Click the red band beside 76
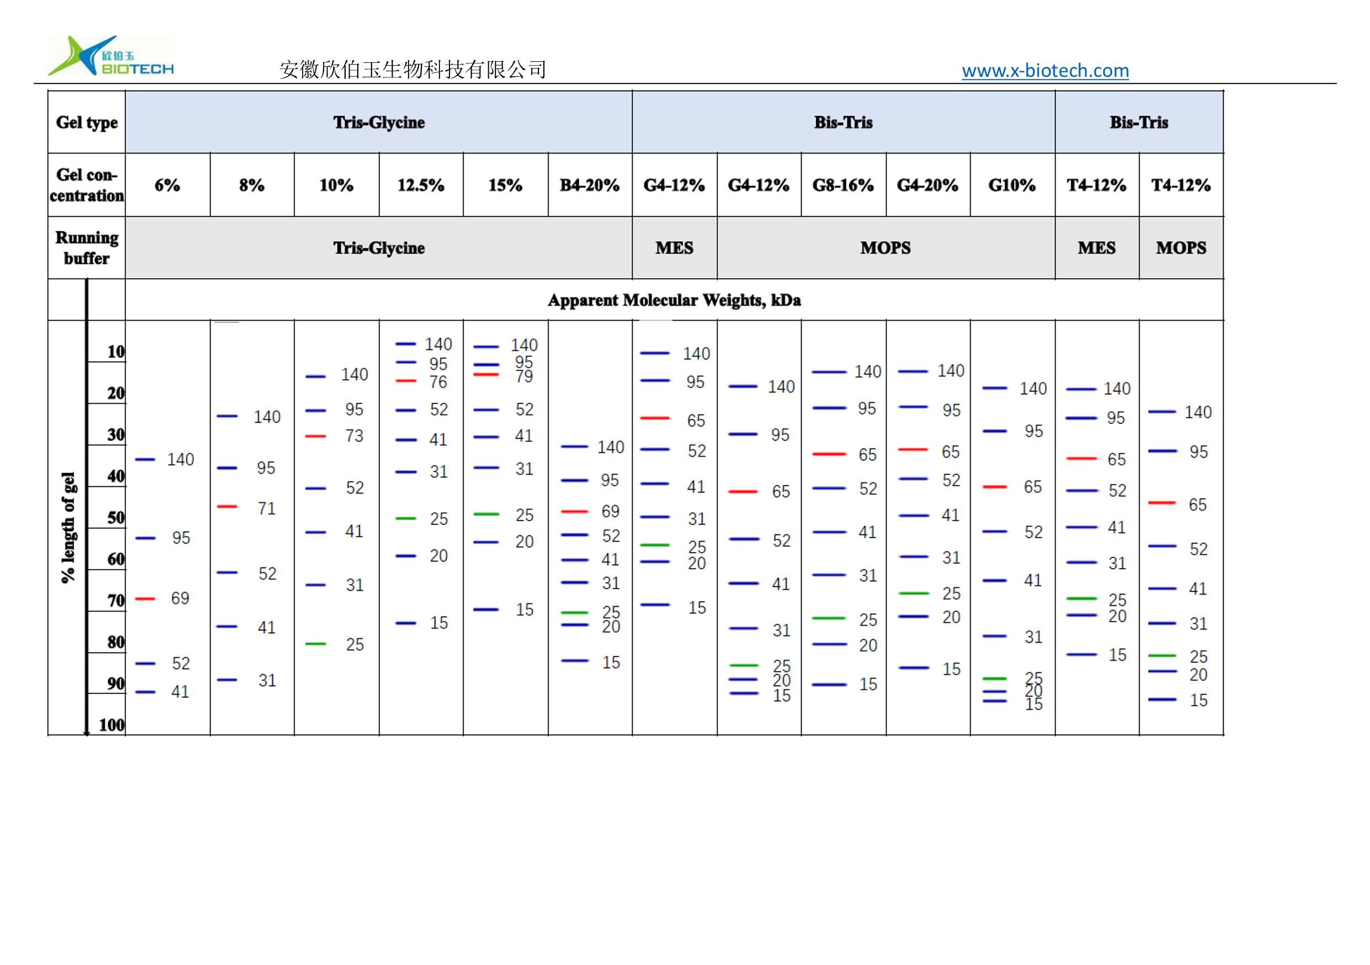This screenshot has height=965, width=1370. pos(406,380)
